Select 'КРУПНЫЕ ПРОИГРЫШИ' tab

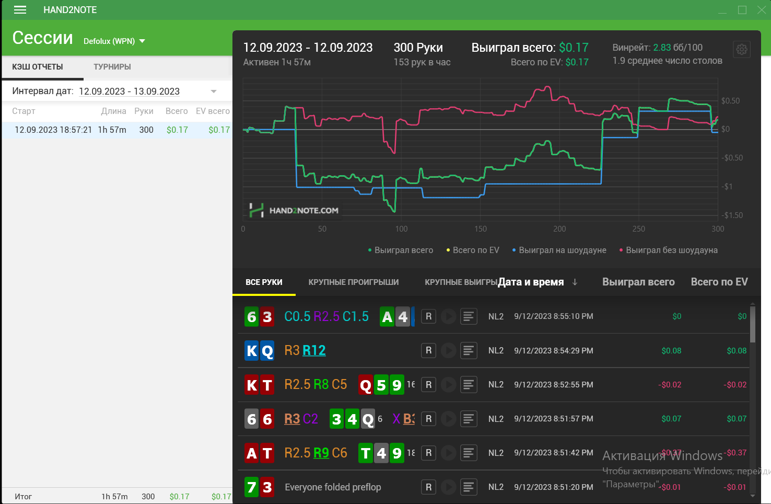tap(354, 282)
